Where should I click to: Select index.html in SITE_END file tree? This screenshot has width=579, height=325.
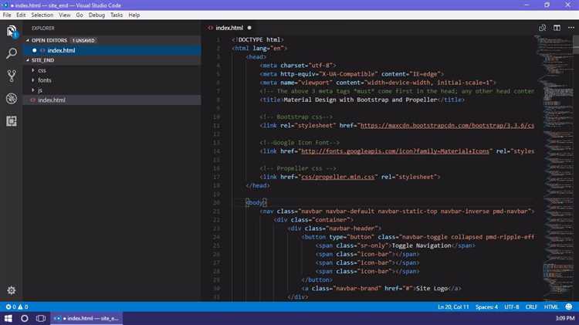tap(112, 100)
